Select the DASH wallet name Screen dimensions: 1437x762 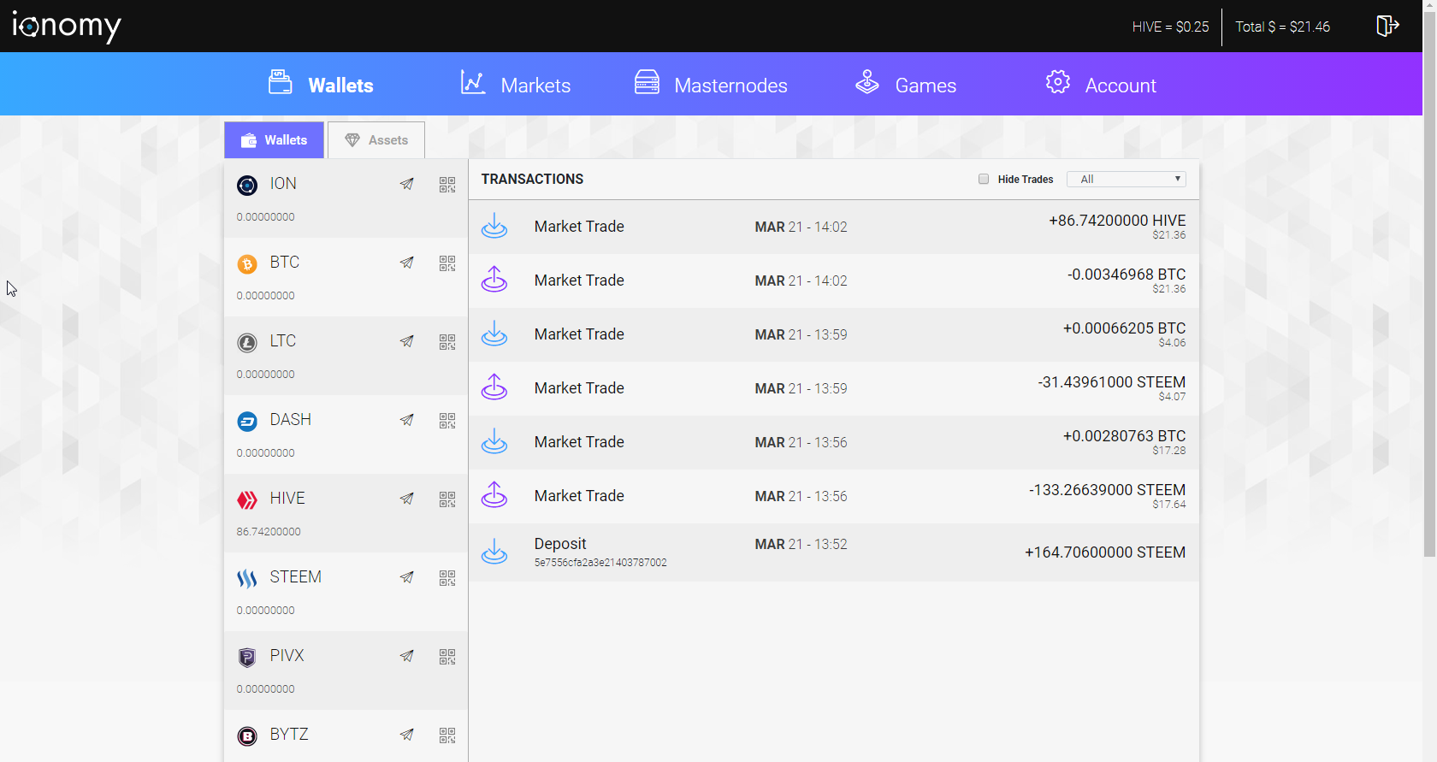coord(291,420)
